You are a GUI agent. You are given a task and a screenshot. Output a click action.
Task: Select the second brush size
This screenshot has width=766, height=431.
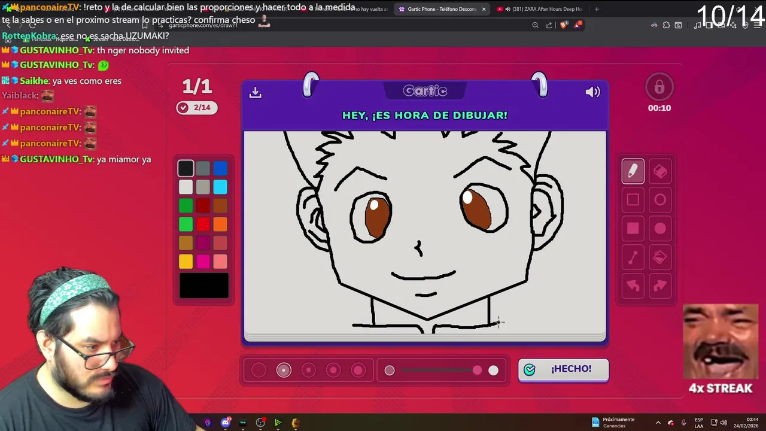click(x=284, y=371)
